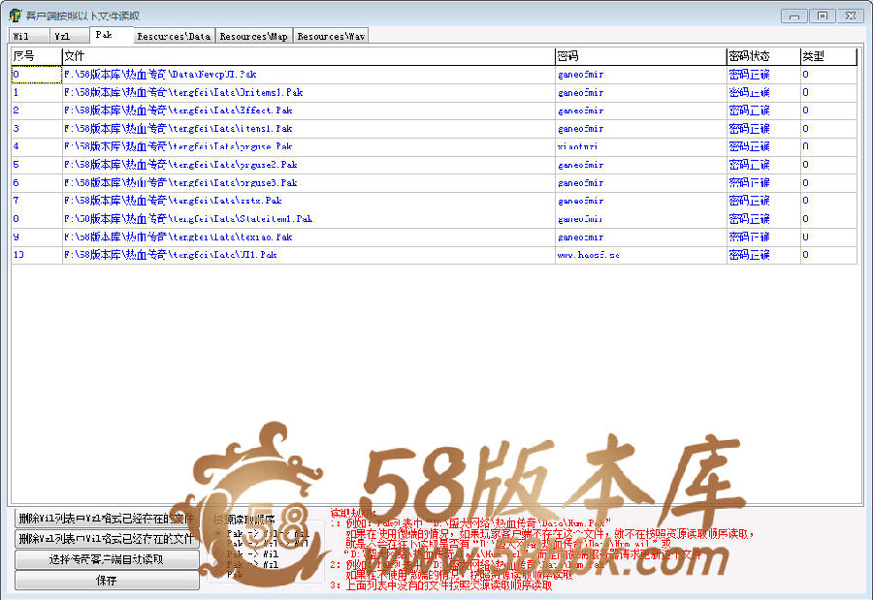This screenshot has height=600, width=873.
Task: Select the two-step 'Pak -> Wil' radio option
Action: pos(218,553)
